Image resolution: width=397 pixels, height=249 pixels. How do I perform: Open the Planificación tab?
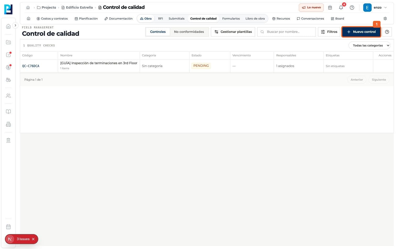pos(86,19)
